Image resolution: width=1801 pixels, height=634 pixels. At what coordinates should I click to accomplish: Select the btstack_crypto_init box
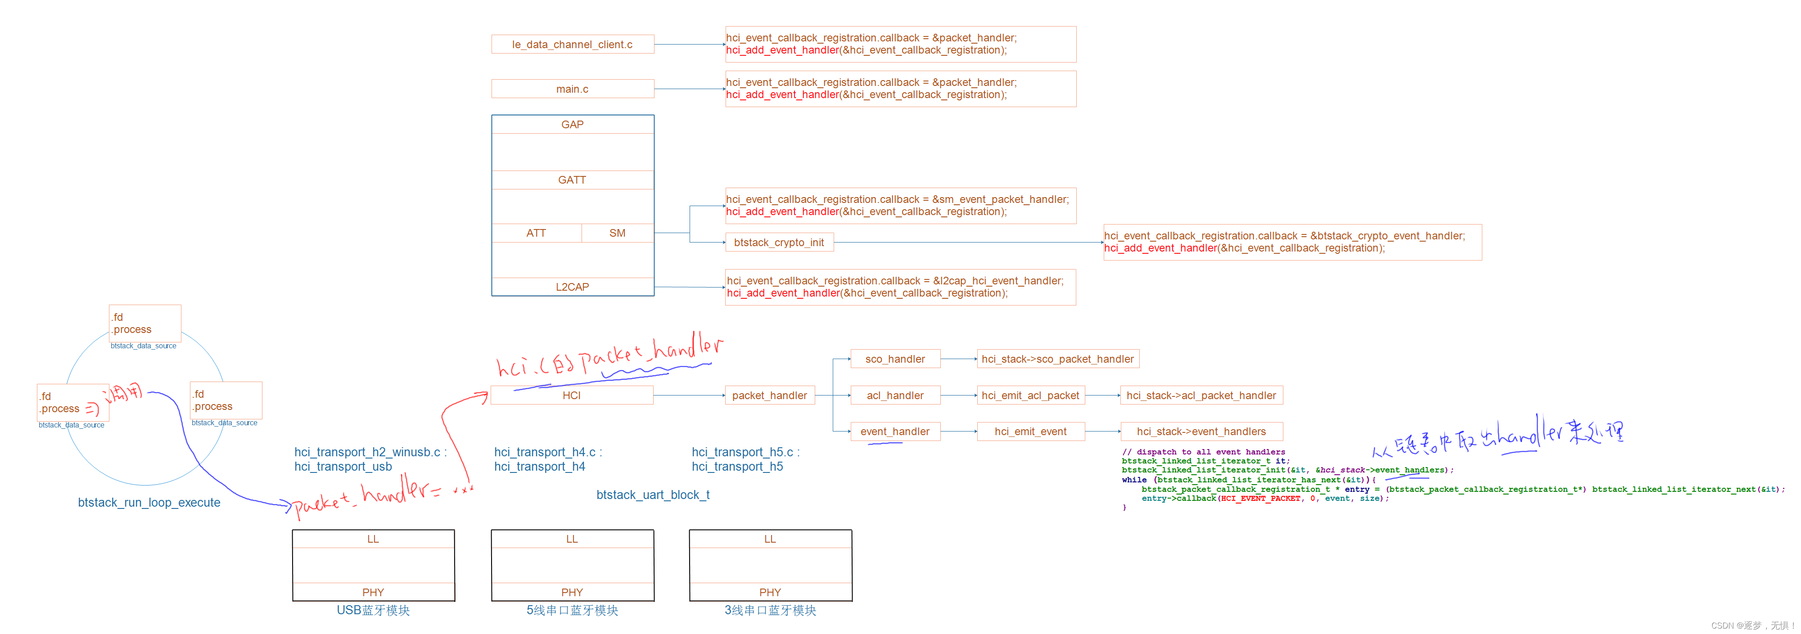(x=780, y=243)
